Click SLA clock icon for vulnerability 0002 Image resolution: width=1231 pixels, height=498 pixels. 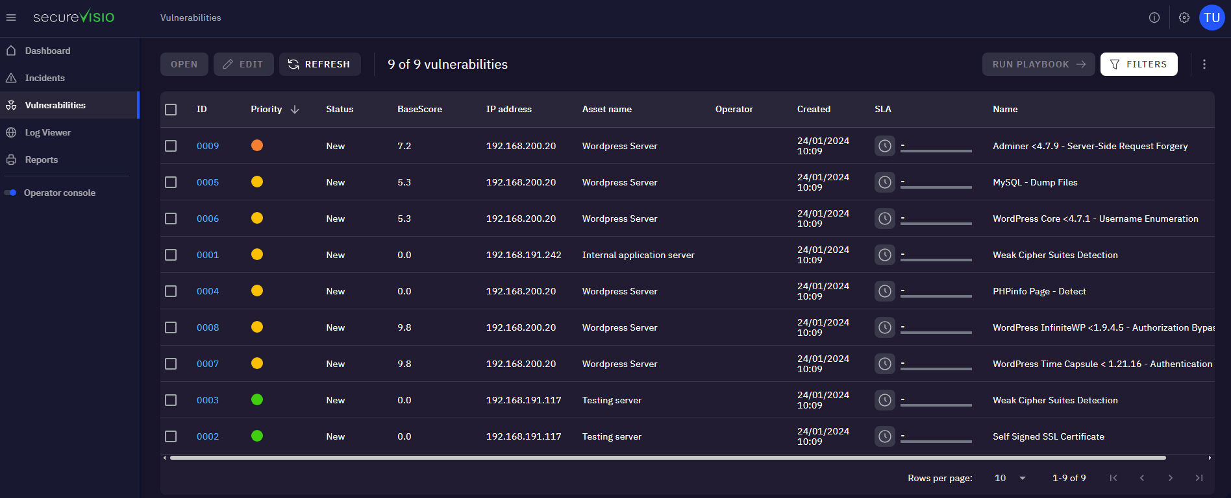(x=885, y=436)
